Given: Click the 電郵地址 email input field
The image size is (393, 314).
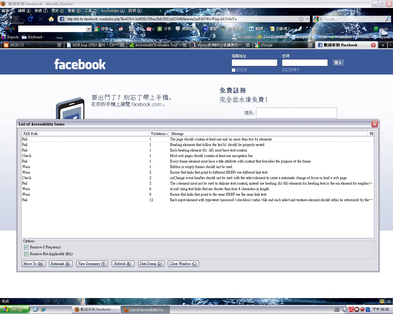Looking at the screenshot, I should coord(255,63).
